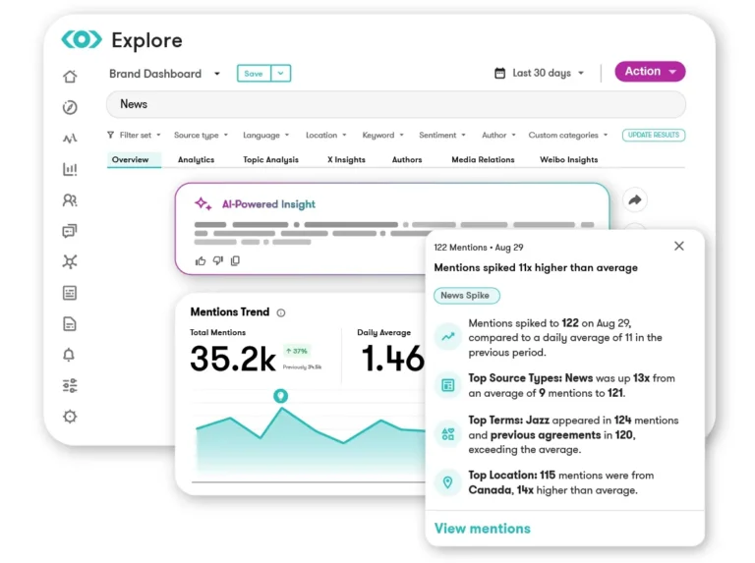
Task: Open the Explore compass icon
Action: tap(70, 107)
